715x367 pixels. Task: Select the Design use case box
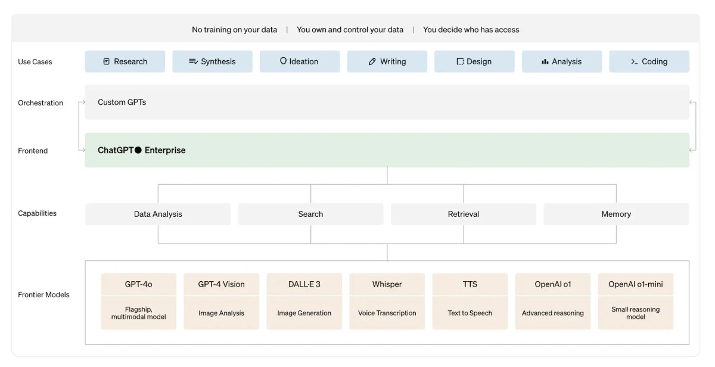point(474,61)
